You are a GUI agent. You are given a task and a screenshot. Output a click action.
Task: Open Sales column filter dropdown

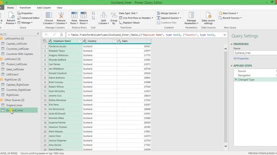point(149,41)
